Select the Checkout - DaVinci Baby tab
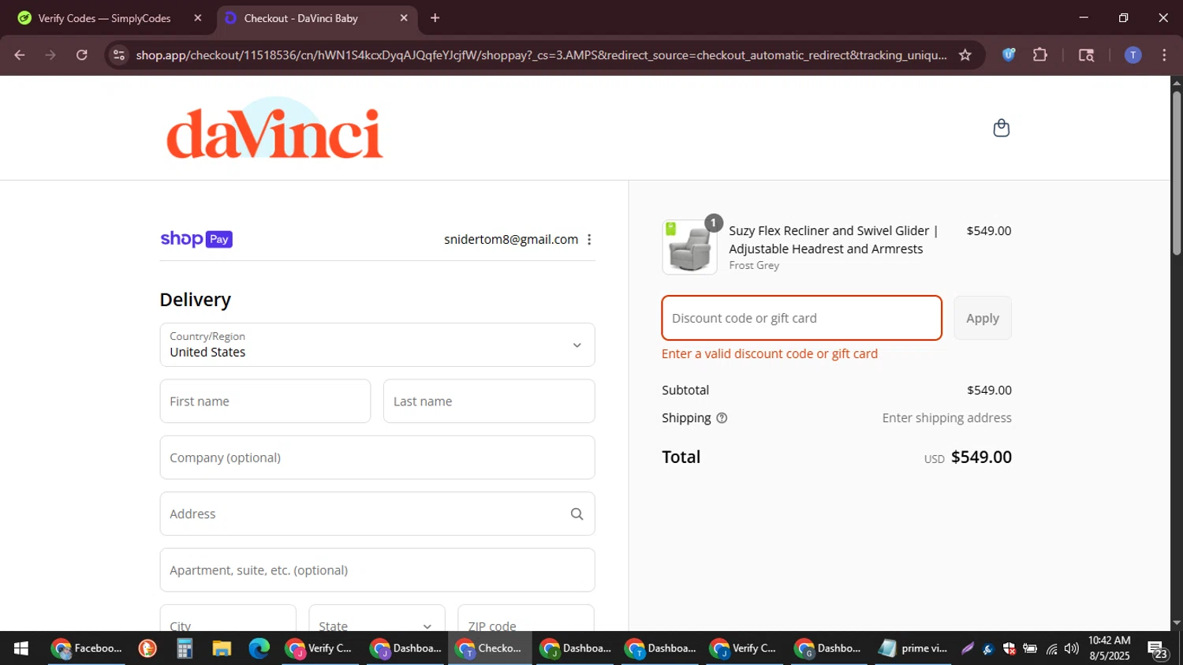 click(300, 18)
